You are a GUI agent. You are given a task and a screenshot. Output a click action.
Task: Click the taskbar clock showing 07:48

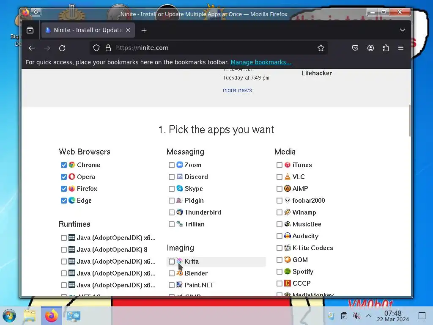tap(393, 316)
